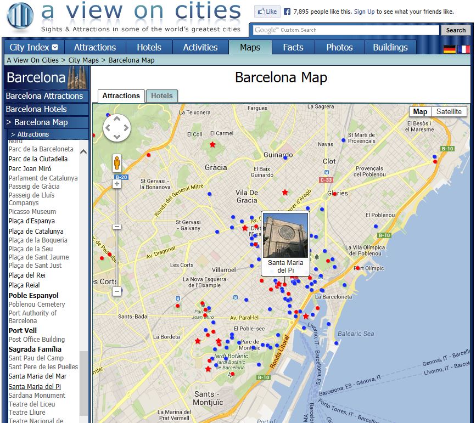The height and width of the screenshot is (423, 476).
Task: Switch site language via the French flag
Action: [x=463, y=49]
